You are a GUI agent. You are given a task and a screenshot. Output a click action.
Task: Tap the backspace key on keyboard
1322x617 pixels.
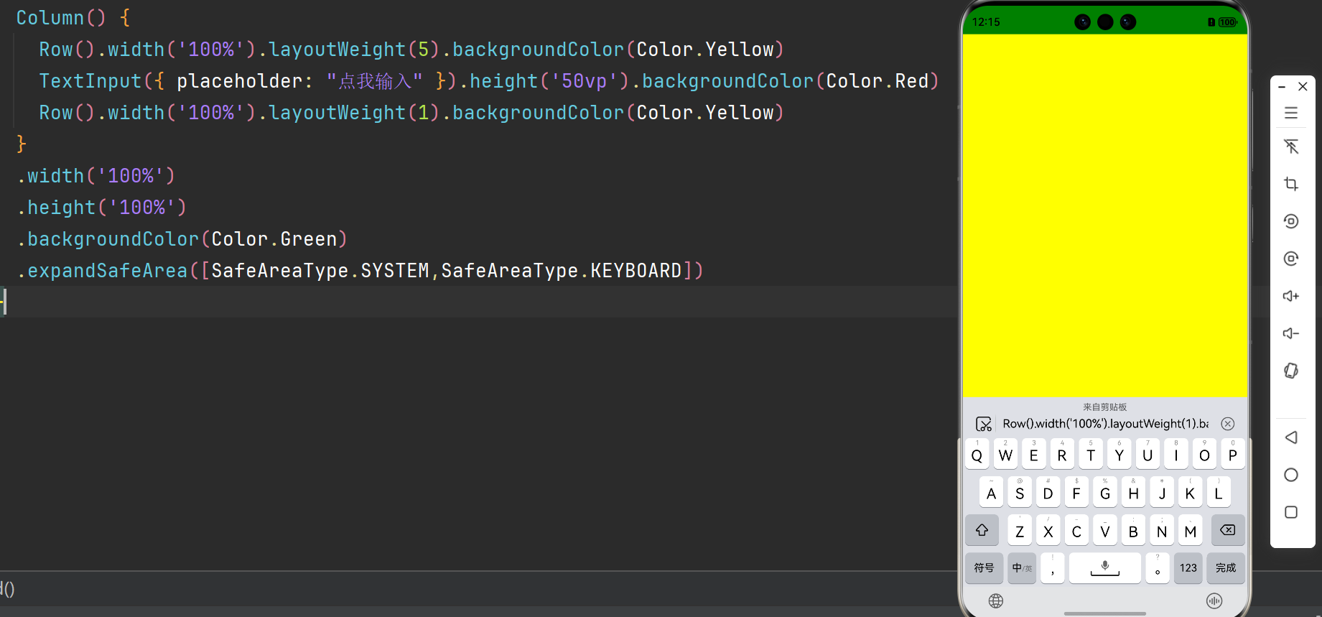coord(1228,530)
